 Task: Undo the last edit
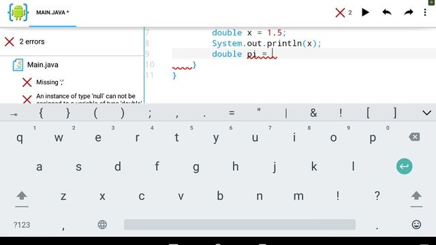point(387,12)
